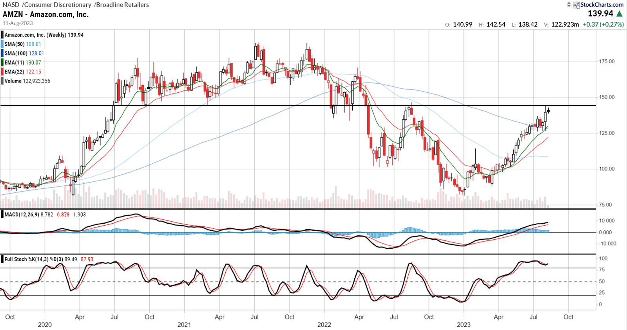Click the MACD histogram value 1.903

(80, 214)
